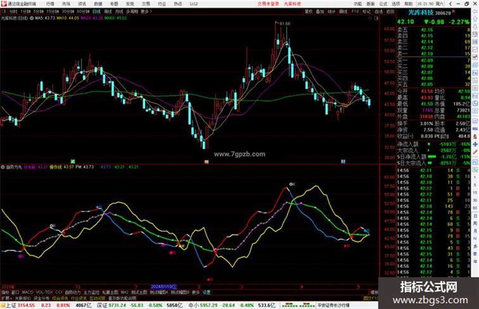Click the 返回 return button
This screenshot has width=479, height=309.
tap(390, 12)
